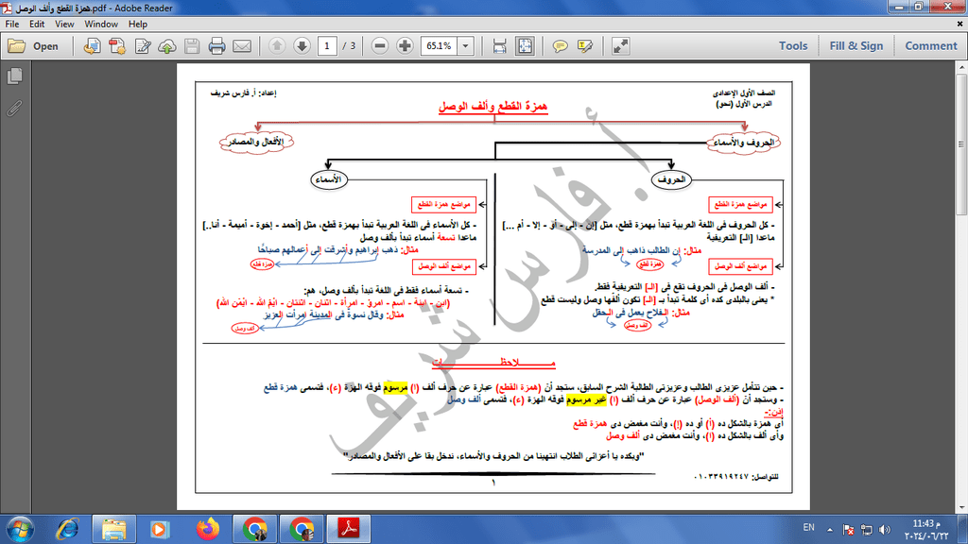Image resolution: width=968 pixels, height=544 pixels.
Task: Open the Help menu
Action: click(x=138, y=24)
